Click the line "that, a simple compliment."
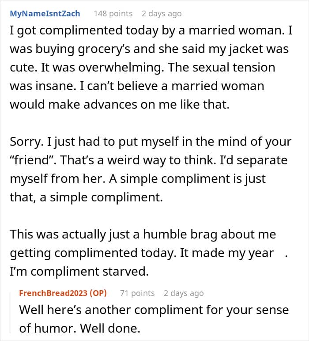309x341 pixels. pos(86,198)
